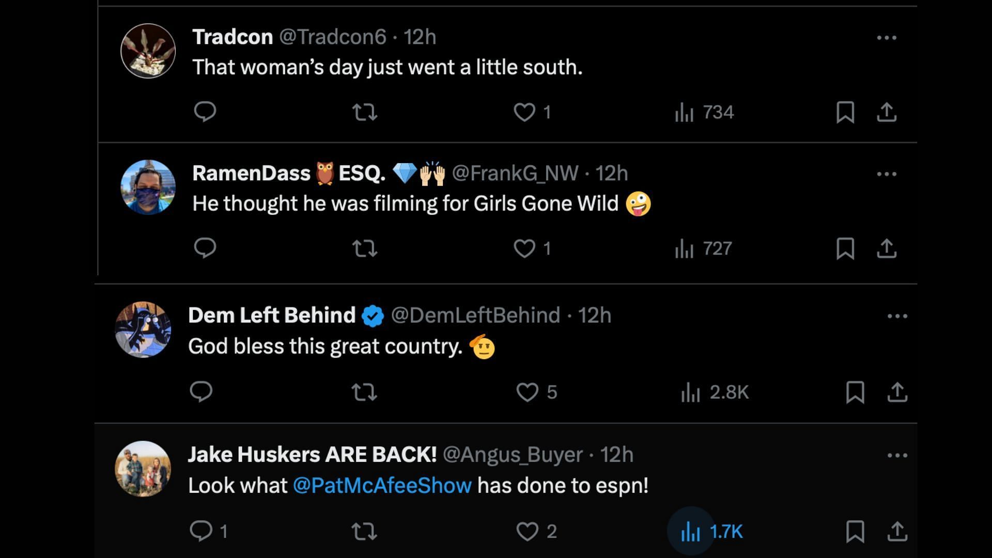The height and width of the screenshot is (558, 992).
Task: Repost the RamenDass ESQ. tweet
Action: coord(364,249)
